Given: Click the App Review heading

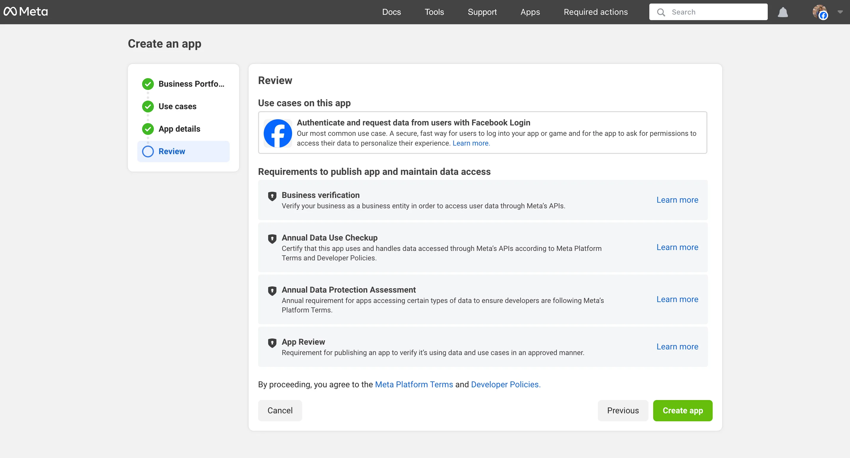Looking at the screenshot, I should (303, 342).
